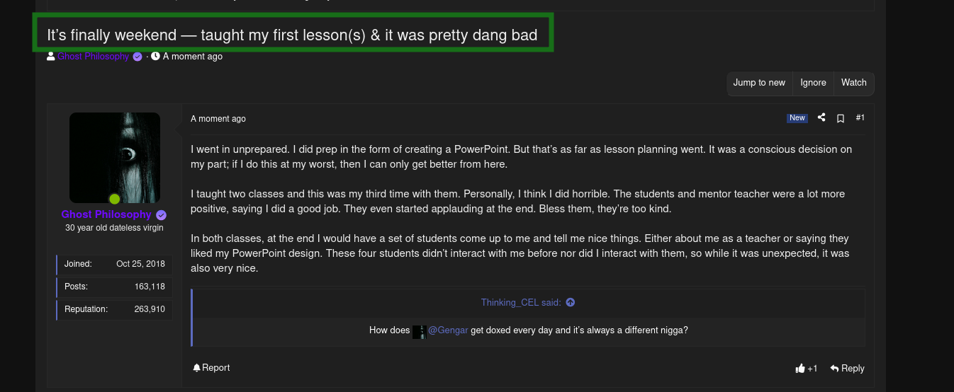Click Gengar's small avatar in the quote
The image size is (954, 392).
pos(419,331)
